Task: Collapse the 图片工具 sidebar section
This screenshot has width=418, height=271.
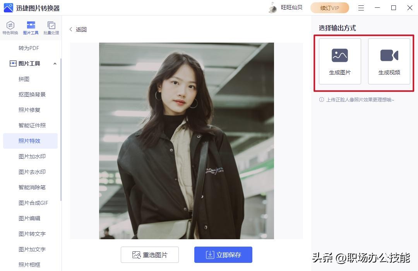Action: [x=55, y=63]
